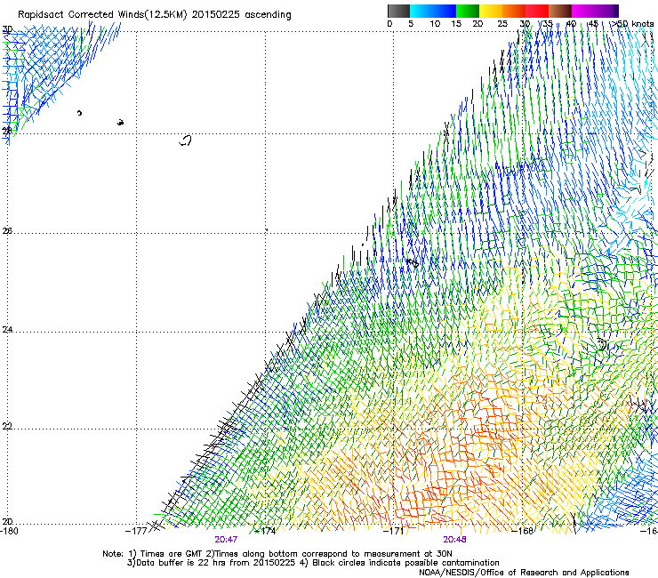Click the '>50 knots' legend label
Viewport: 658px width, 578px height.
632,24
